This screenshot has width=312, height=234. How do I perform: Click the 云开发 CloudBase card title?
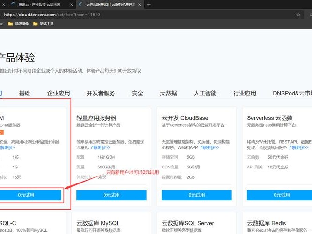[x=185, y=118]
